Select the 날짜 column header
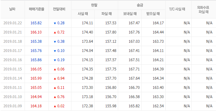The image size is (216, 111). pyautogui.click(x=12, y=9)
